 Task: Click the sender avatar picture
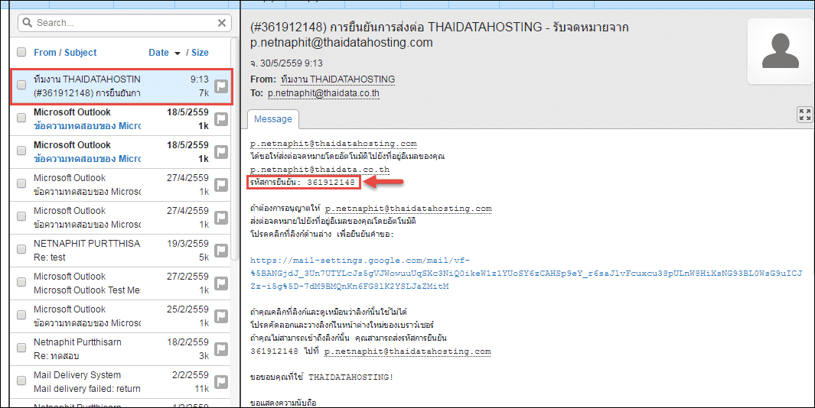780,51
